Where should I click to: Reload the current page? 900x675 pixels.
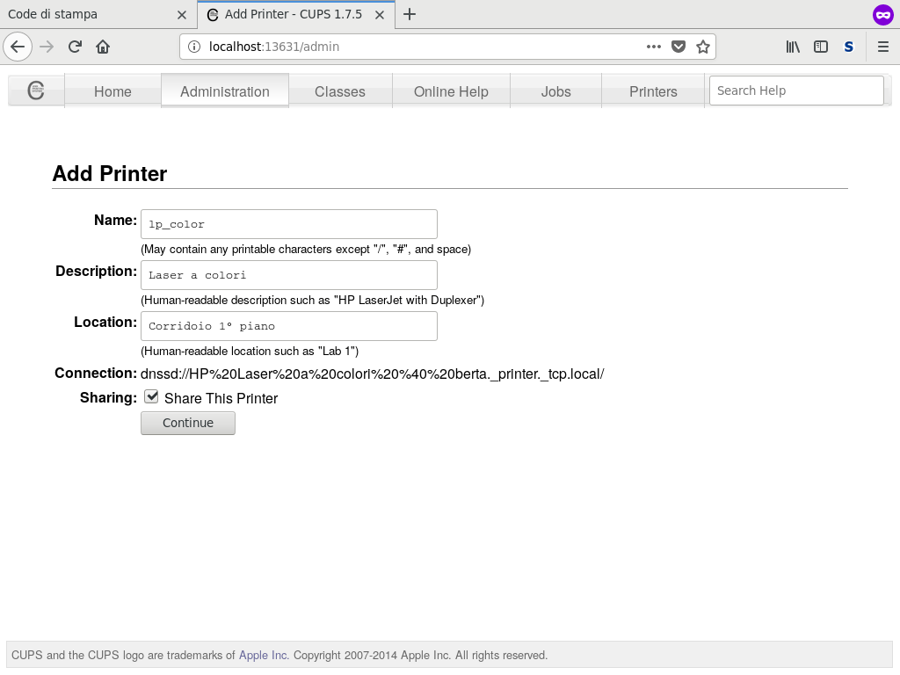coord(76,47)
